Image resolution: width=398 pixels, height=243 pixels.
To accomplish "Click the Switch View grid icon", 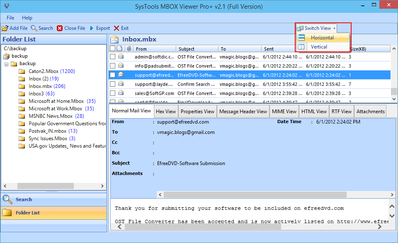I will [x=300, y=28].
